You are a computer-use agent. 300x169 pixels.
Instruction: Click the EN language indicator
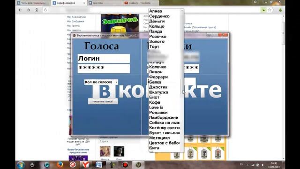click(242, 164)
